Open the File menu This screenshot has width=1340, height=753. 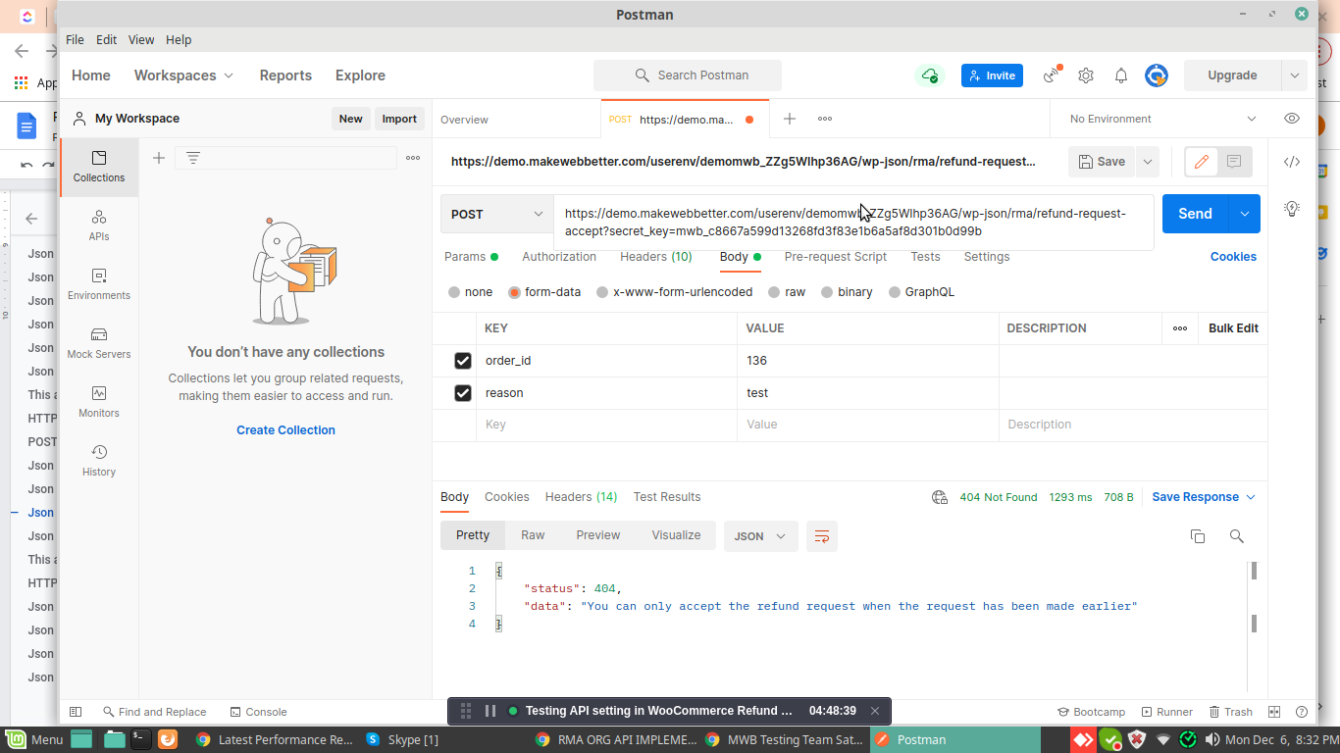point(75,40)
